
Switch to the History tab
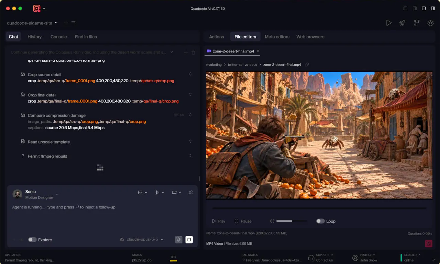(x=34, y=37)
